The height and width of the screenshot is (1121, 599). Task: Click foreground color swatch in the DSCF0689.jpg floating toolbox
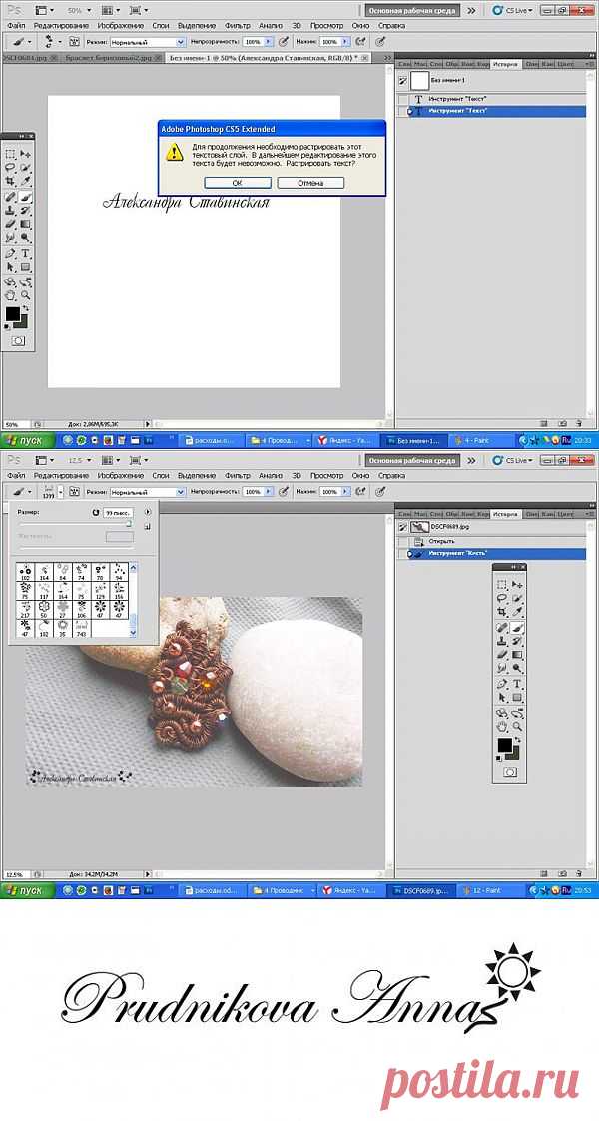(504, 745)
